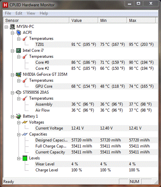Viewport: 161px width, 187px height.
Task: Select the Assembly temperature row
Action: [x=96, y=104]
